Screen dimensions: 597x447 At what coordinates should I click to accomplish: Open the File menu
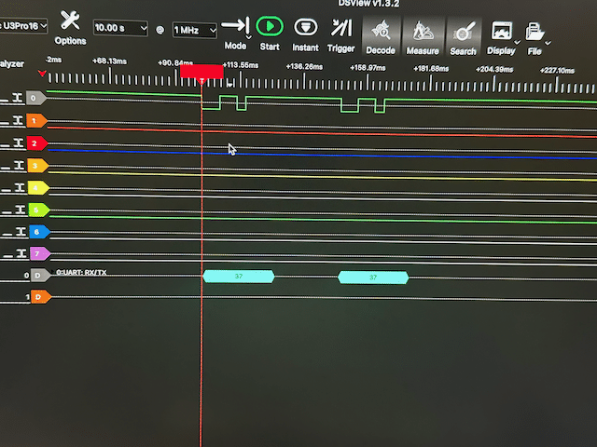535,37
